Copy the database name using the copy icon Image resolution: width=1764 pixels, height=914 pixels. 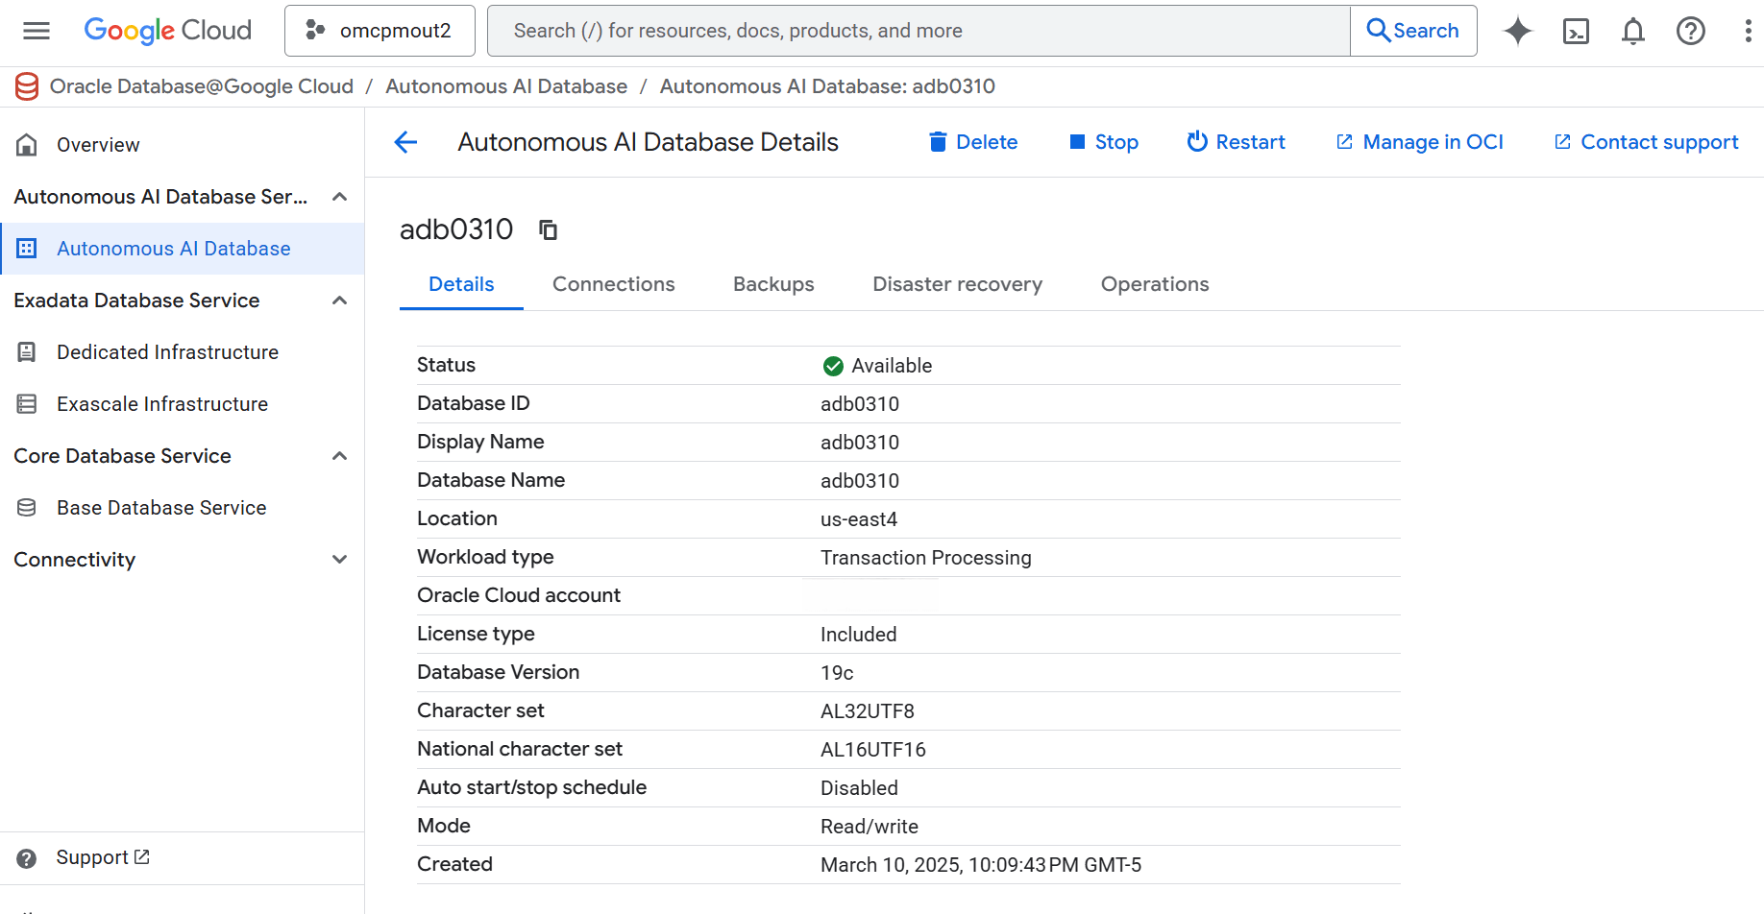[548, 230]
